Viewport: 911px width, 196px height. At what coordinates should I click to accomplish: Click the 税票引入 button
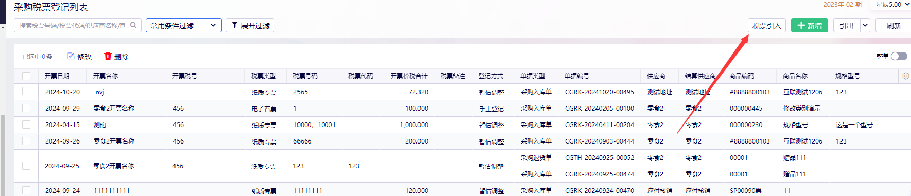[x=767, y=25]
